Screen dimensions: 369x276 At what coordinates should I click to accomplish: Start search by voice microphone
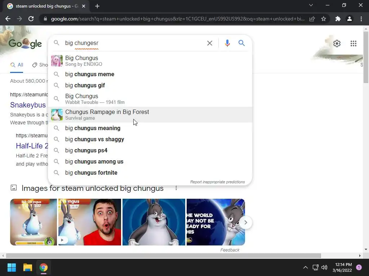(227, 43)
